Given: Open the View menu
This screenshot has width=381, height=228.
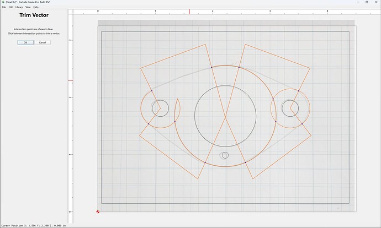Looking at the screenshot, I should point(28,7).
